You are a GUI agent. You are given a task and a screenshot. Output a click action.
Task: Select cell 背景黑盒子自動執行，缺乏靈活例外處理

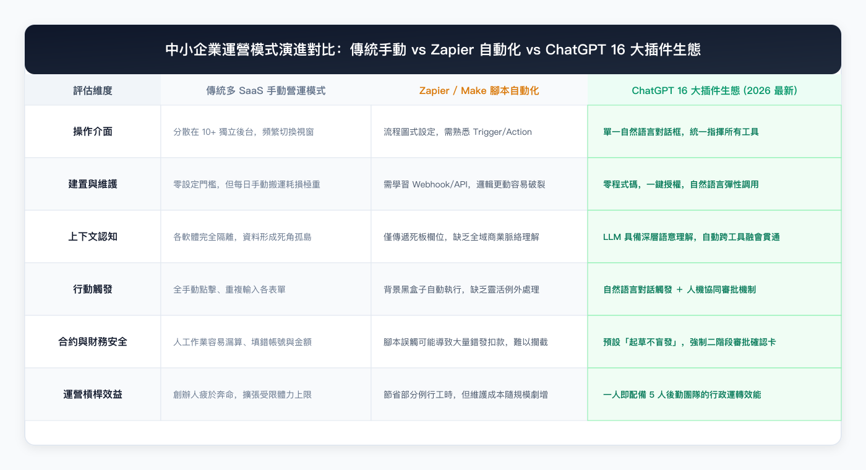(479, 289)
